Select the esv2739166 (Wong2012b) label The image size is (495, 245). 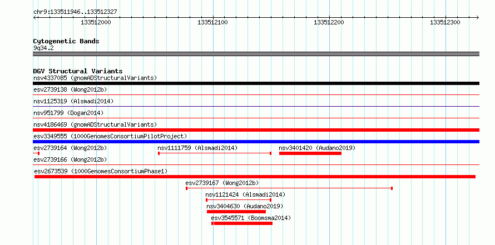(x=70, y=159)
